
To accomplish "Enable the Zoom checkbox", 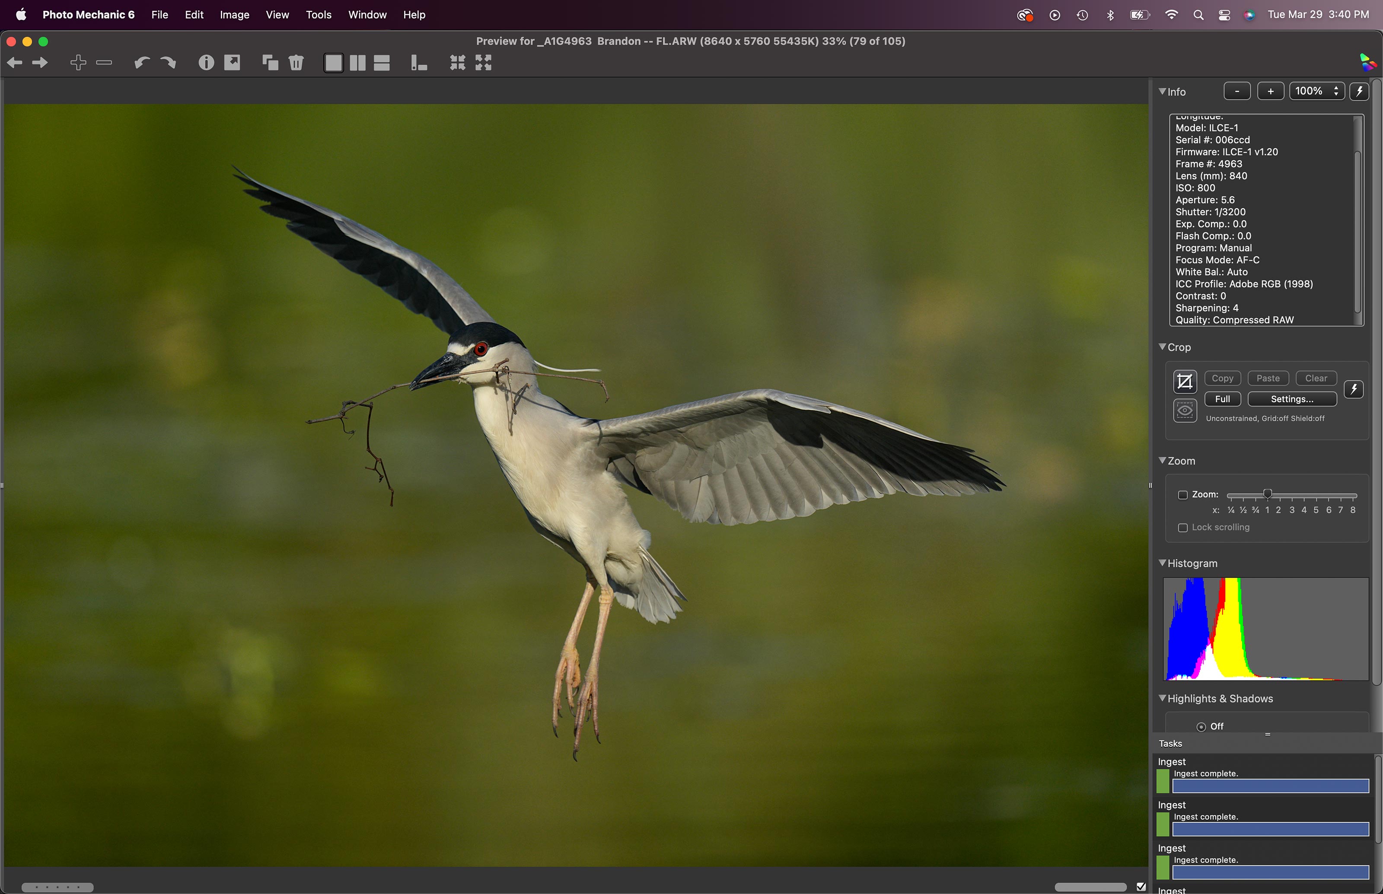I will (x=1183, y=495).
